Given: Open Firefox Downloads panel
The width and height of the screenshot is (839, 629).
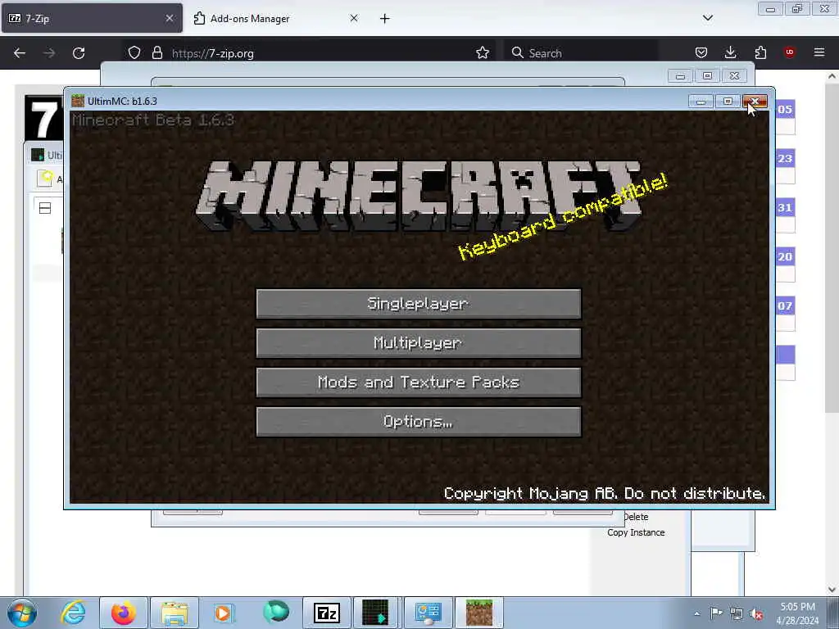Looking at the screenshot, I should pos(730,52).
